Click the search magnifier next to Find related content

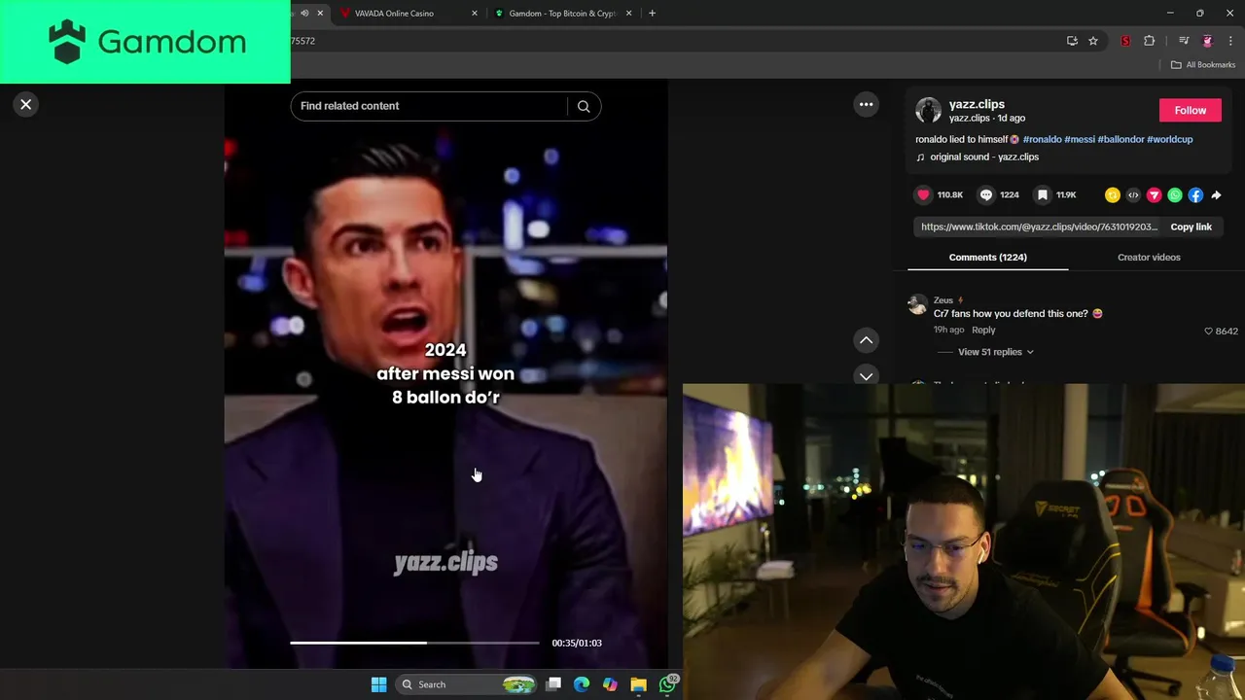pos(584,106)
